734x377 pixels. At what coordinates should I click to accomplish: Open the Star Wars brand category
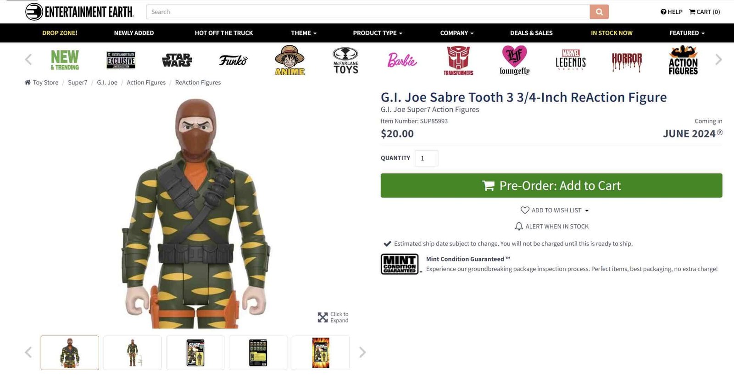177,59
